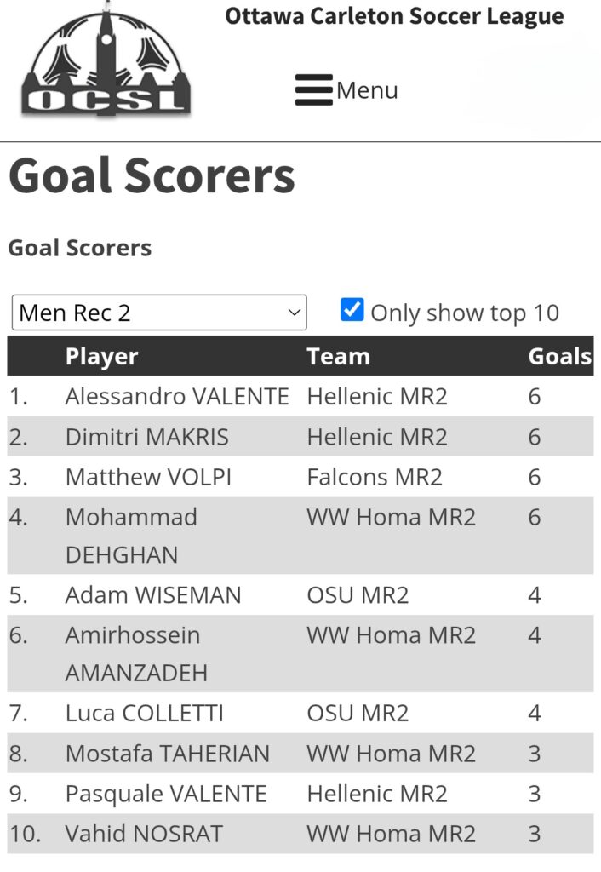
Task: Select Mohammad DEHGHAN player entry
Action: pos(131,536)
